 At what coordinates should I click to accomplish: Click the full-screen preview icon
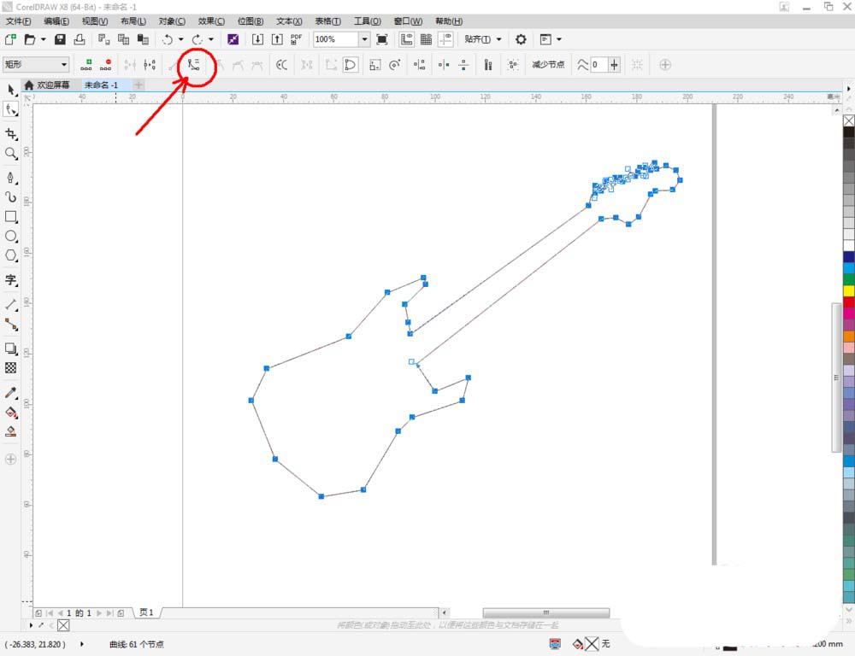click(x=382, y=39)
